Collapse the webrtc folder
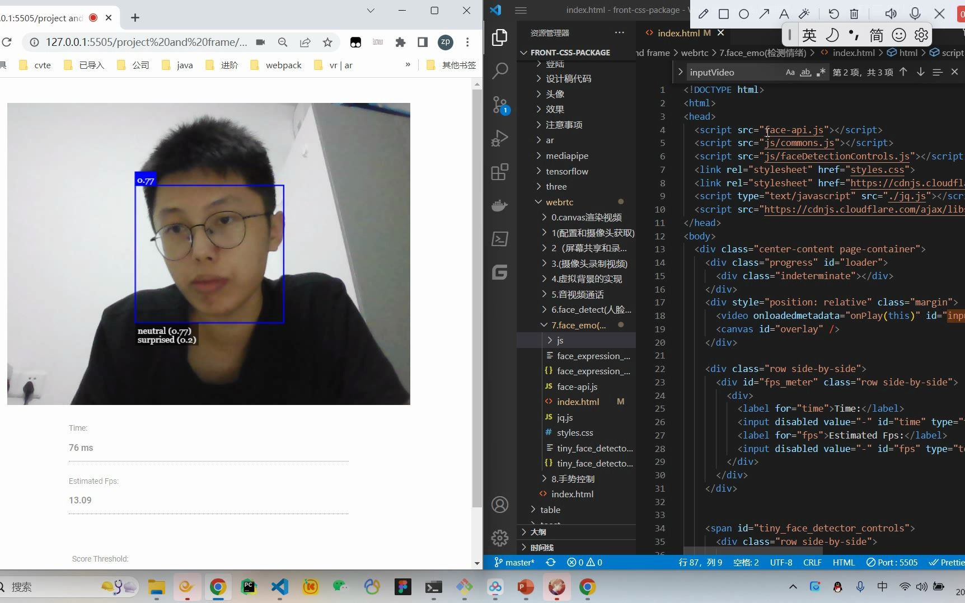Screen dimensions: 965x603 pyautogui.click(x=577, y=202)
